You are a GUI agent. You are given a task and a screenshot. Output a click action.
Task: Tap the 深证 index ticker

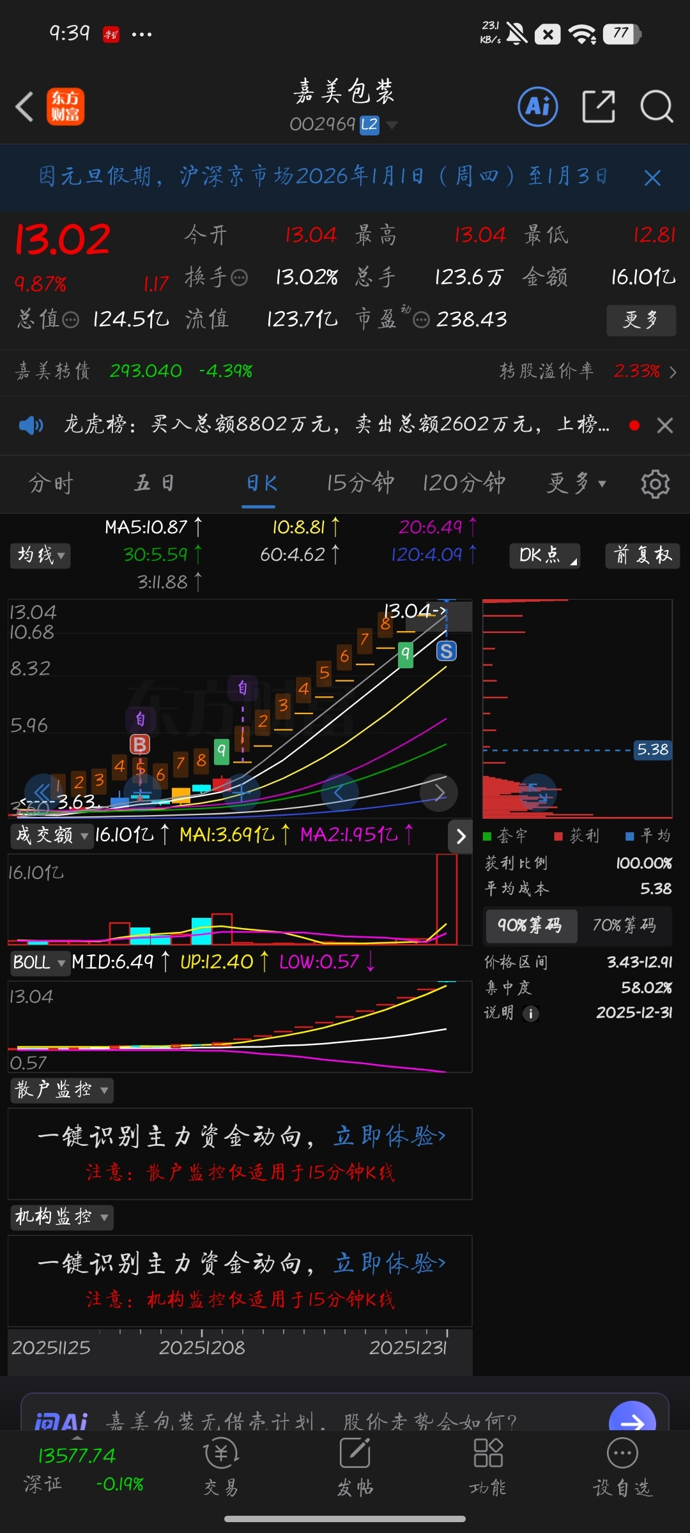[x=82, y=1469]
